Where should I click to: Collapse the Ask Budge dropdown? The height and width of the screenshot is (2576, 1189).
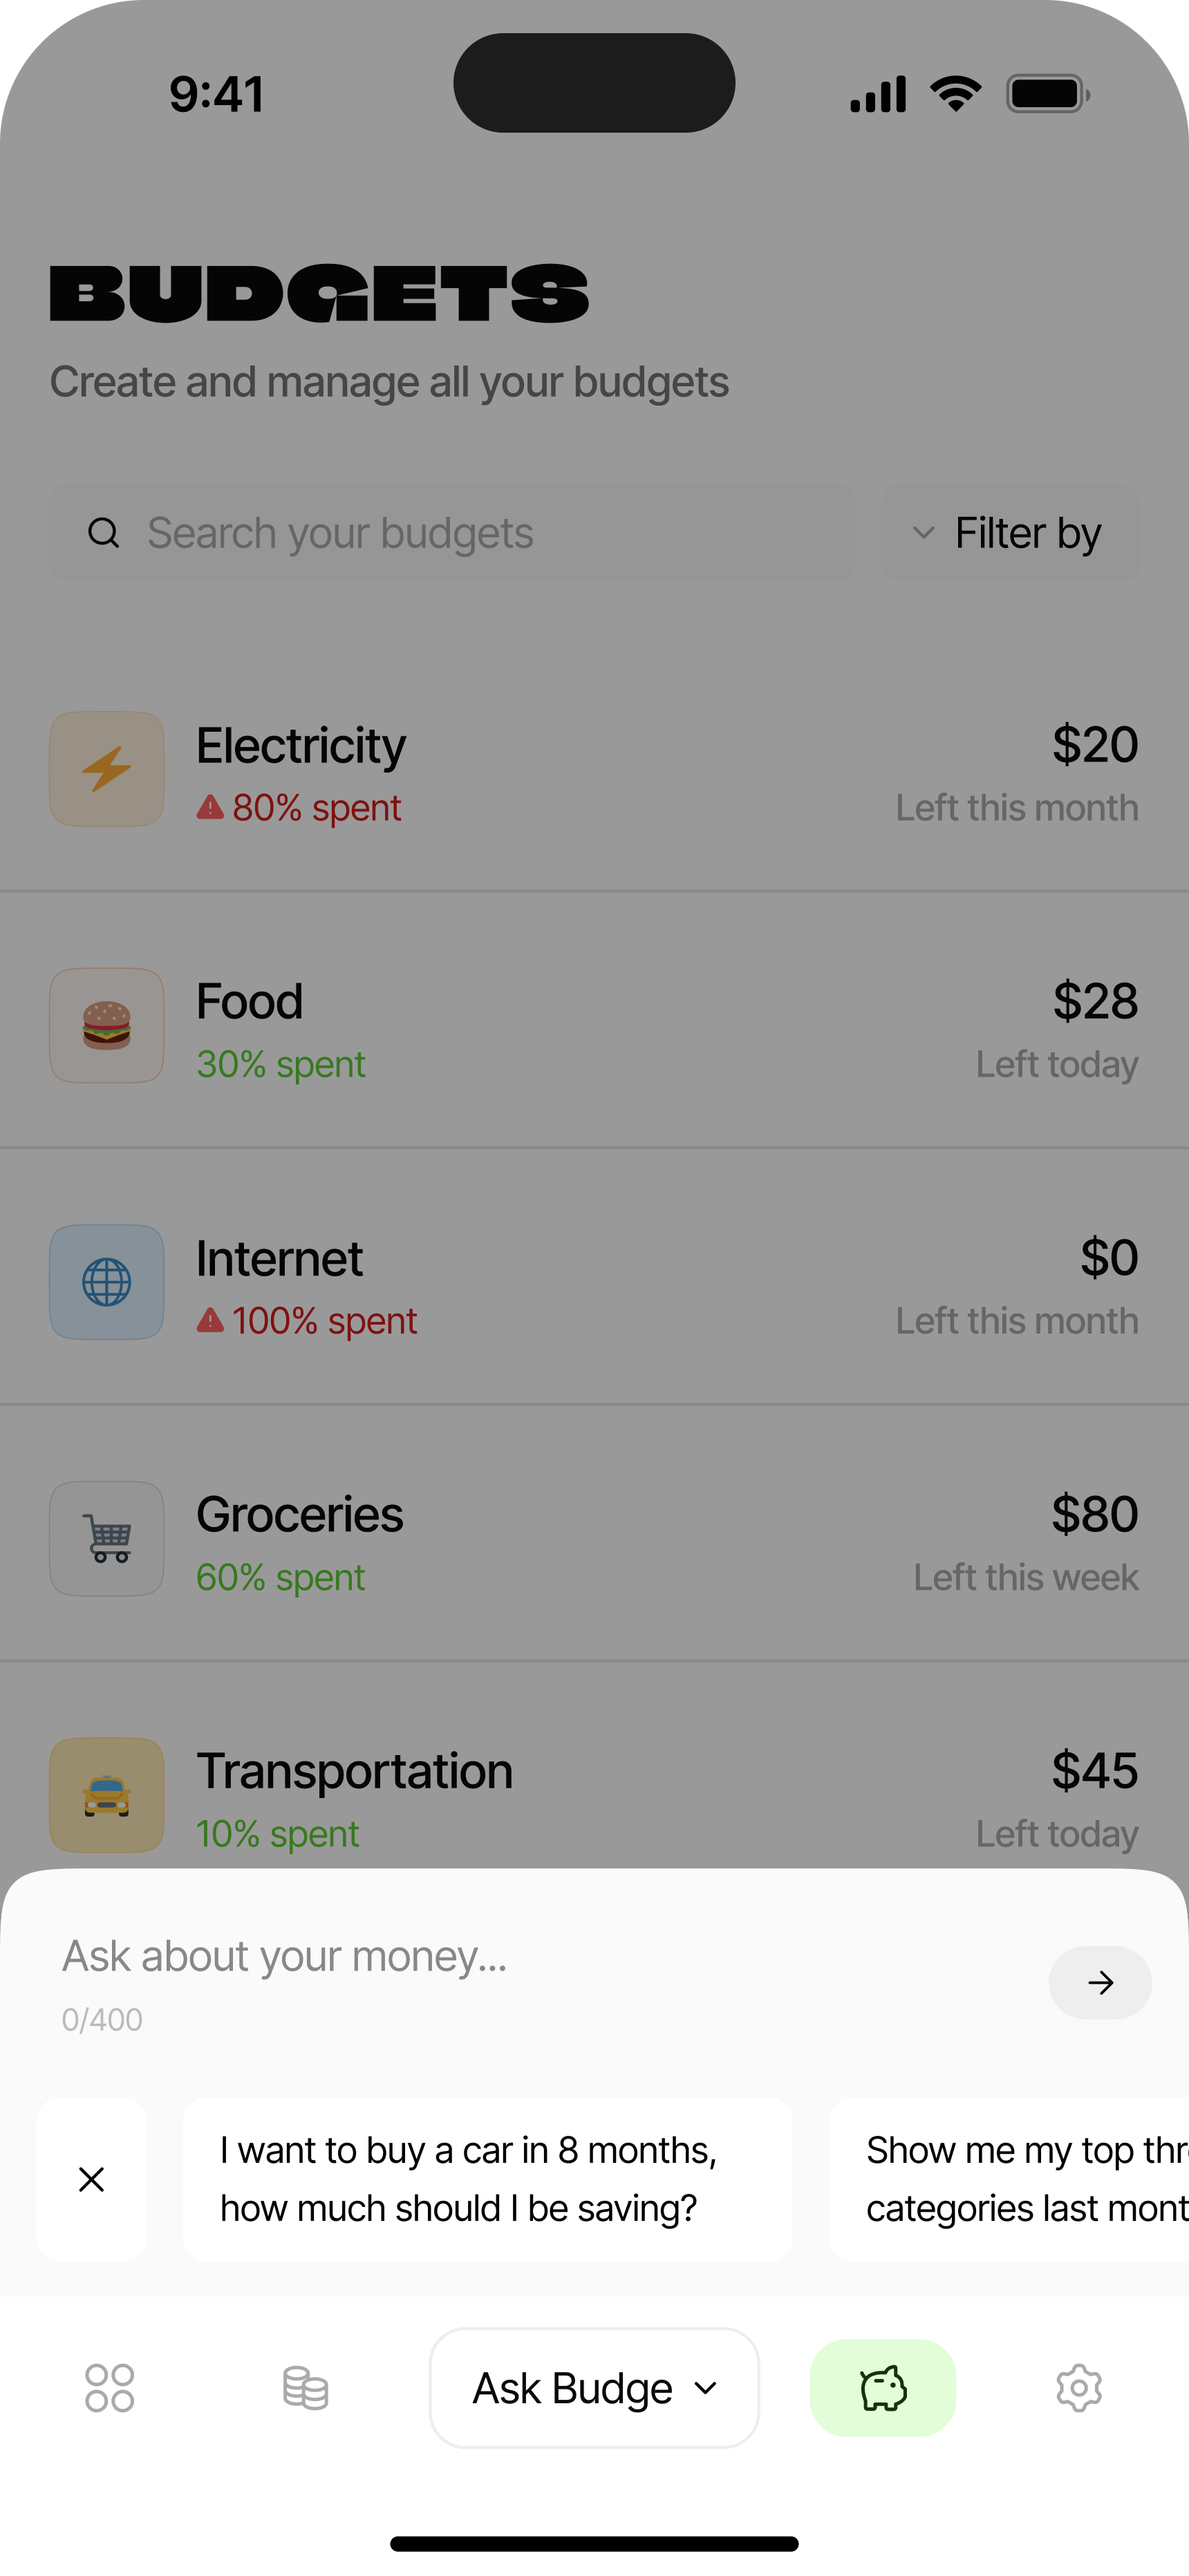click(594, 2388)
